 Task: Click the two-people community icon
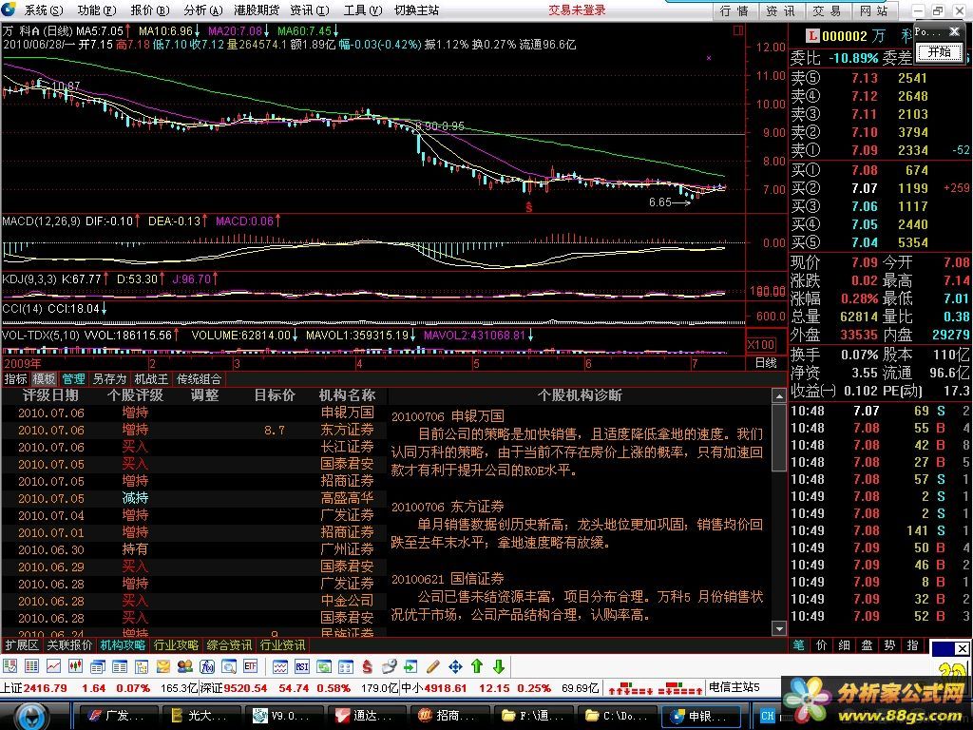(x=185, y=666)
